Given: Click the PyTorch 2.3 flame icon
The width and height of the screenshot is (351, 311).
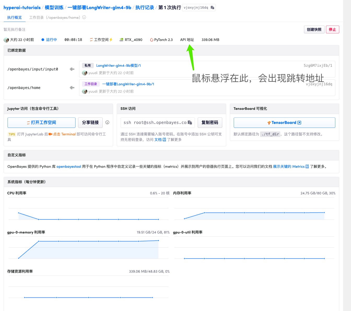Looking at the screenshot, I should pyautogui.click(x=151, y=40).
